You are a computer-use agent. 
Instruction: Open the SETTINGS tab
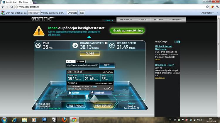click(x=158, y=20)
